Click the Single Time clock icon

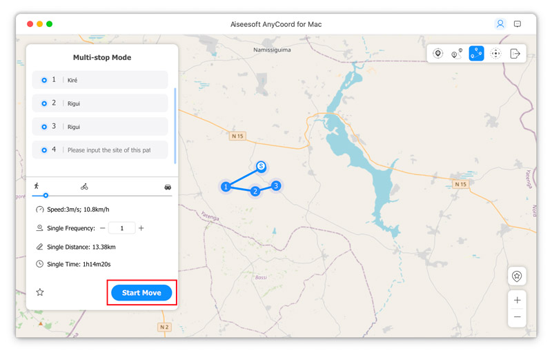click(x=40, y=264)
